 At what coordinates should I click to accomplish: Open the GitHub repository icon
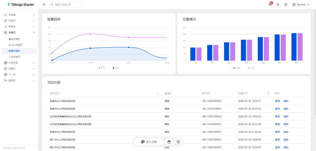[x=278, y=5]
